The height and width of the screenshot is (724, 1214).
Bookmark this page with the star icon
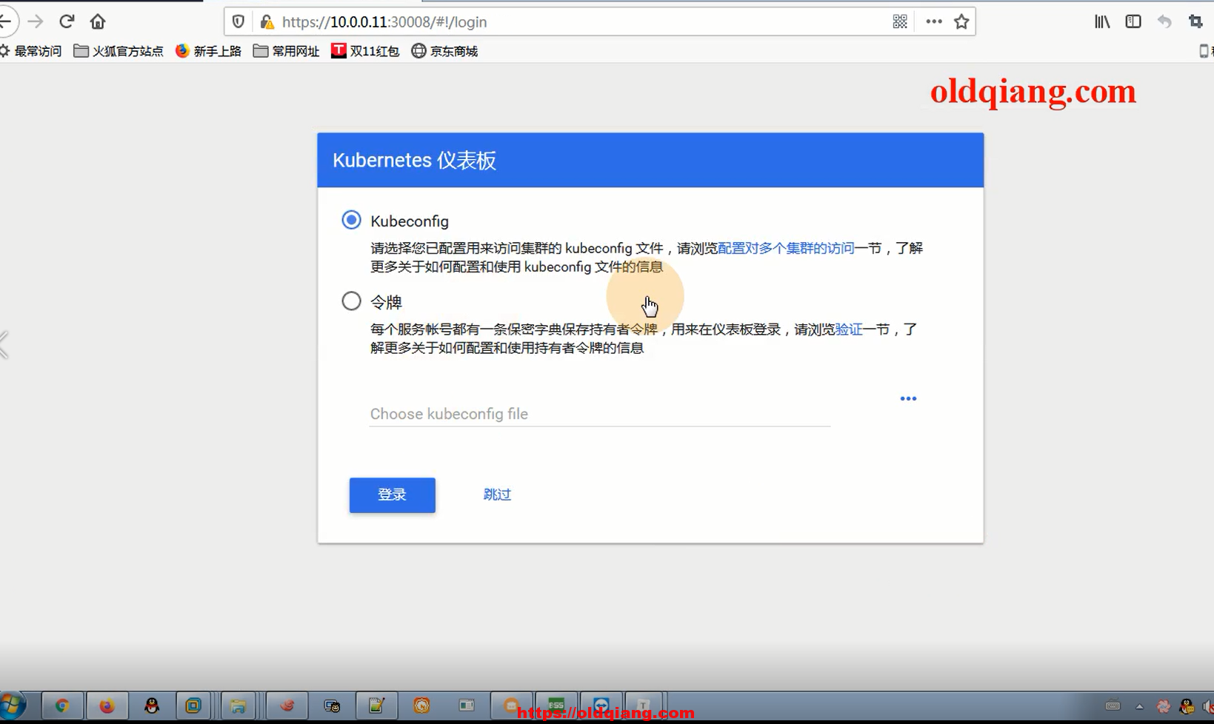pos(961,21)
